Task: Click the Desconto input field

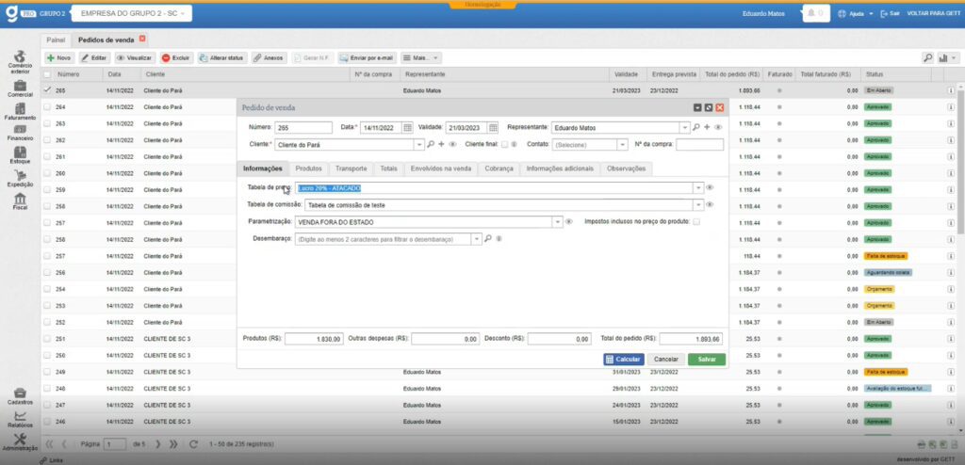Action: (x=558, y=339)
